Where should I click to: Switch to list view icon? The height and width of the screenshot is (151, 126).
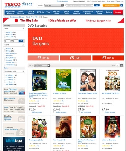tap(117, 66)
